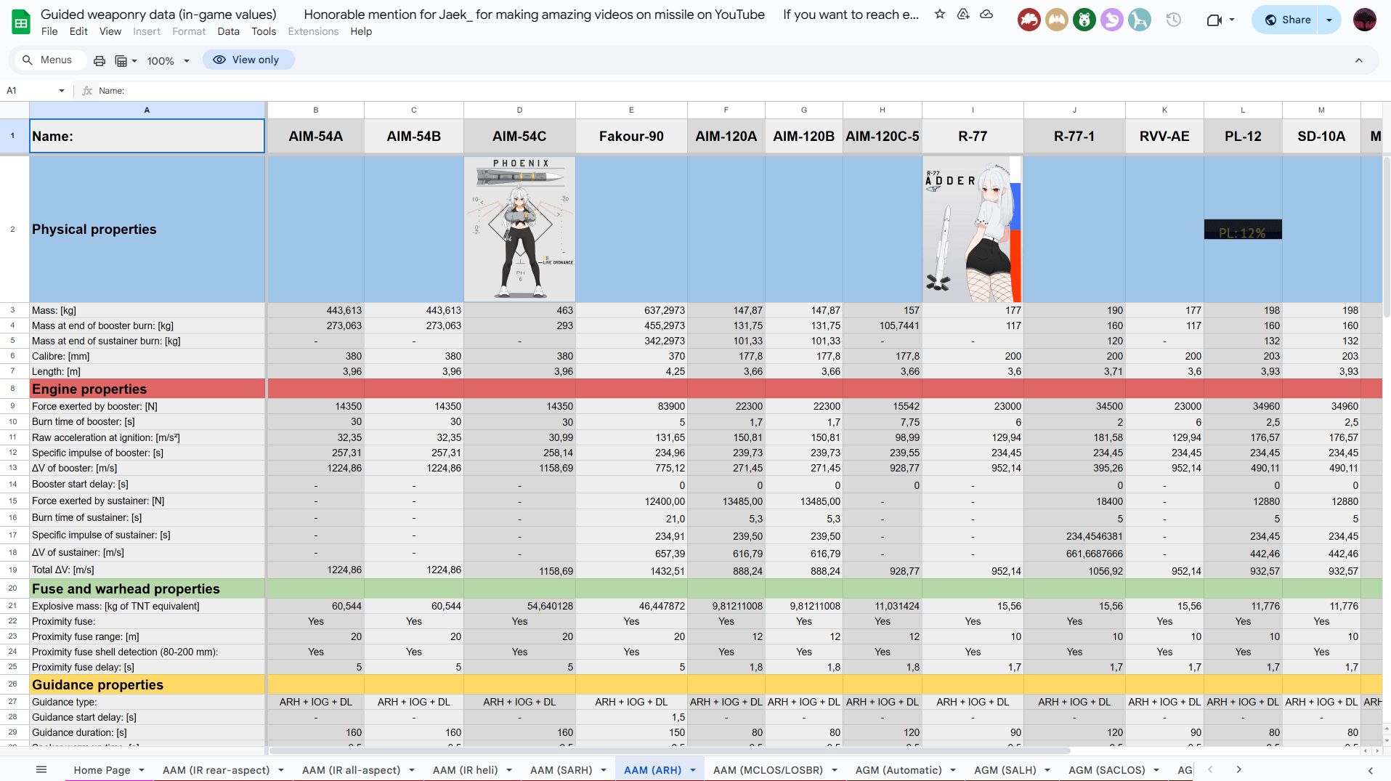Click the Share button
The image size is (1391, 781).
pos(1287,20)
